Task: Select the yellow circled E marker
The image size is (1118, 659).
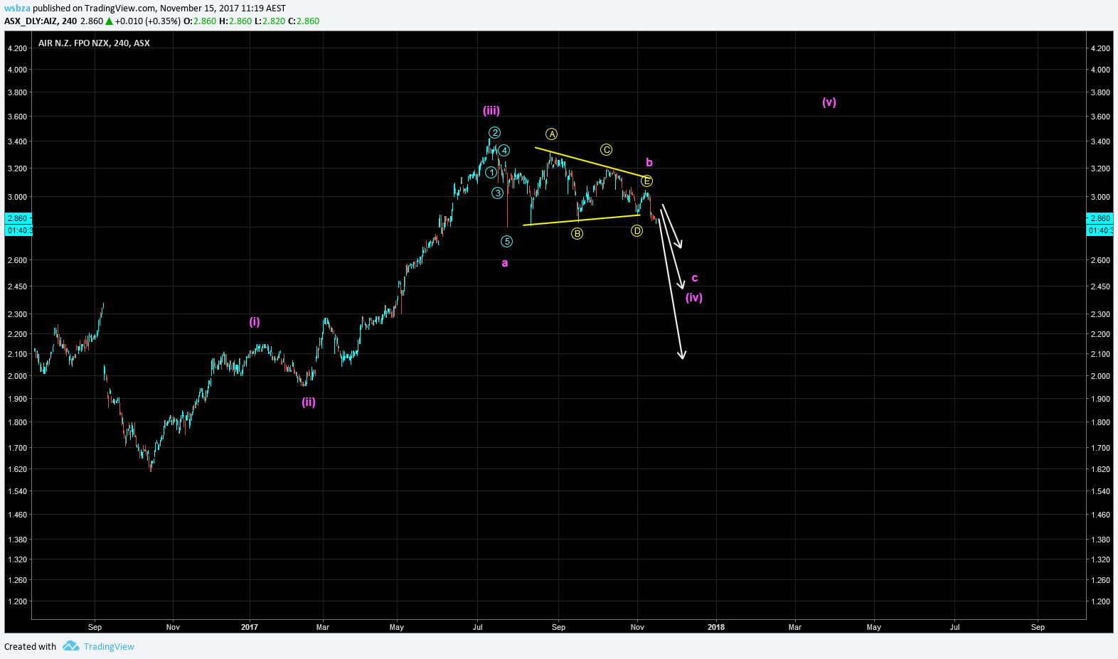Action: 647,181
